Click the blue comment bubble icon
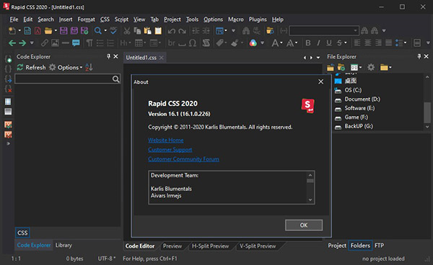 point(76,43)
